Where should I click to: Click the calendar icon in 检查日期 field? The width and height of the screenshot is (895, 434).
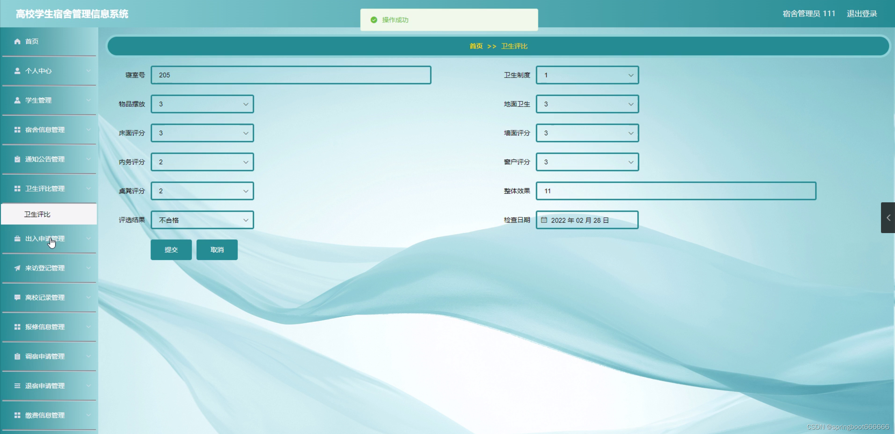[544, 220]
